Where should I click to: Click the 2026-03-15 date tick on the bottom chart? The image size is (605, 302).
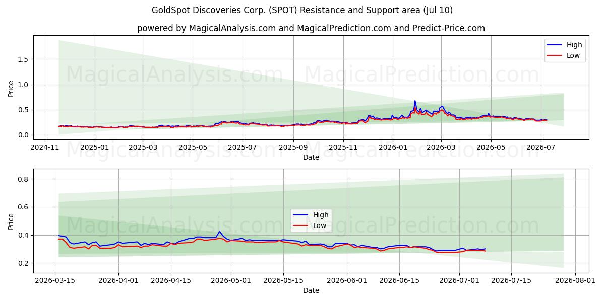pos(55,281)
